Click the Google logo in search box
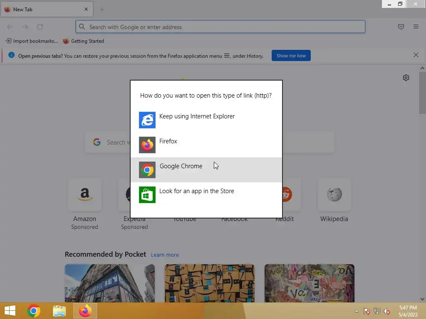Screen dimensions: 426x319 (97, 142)
